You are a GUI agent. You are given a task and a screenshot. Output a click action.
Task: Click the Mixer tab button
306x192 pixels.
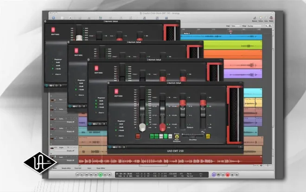[55, 168]
